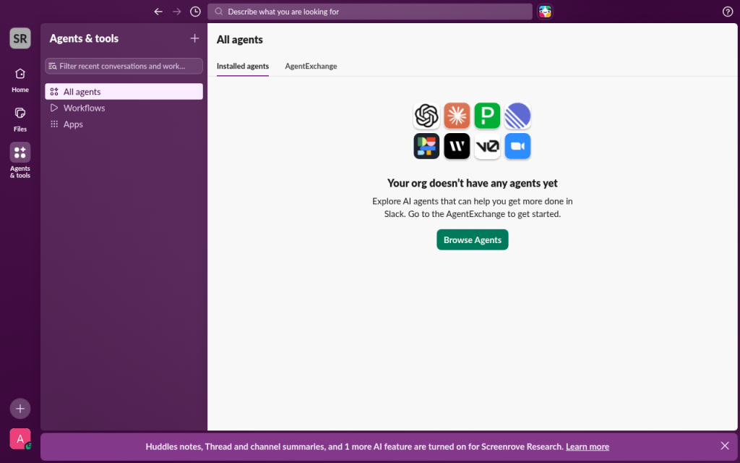Click the Claude orange starburst icon
The height and width of the screenshot is (463, 740).
tap(457, 116)
